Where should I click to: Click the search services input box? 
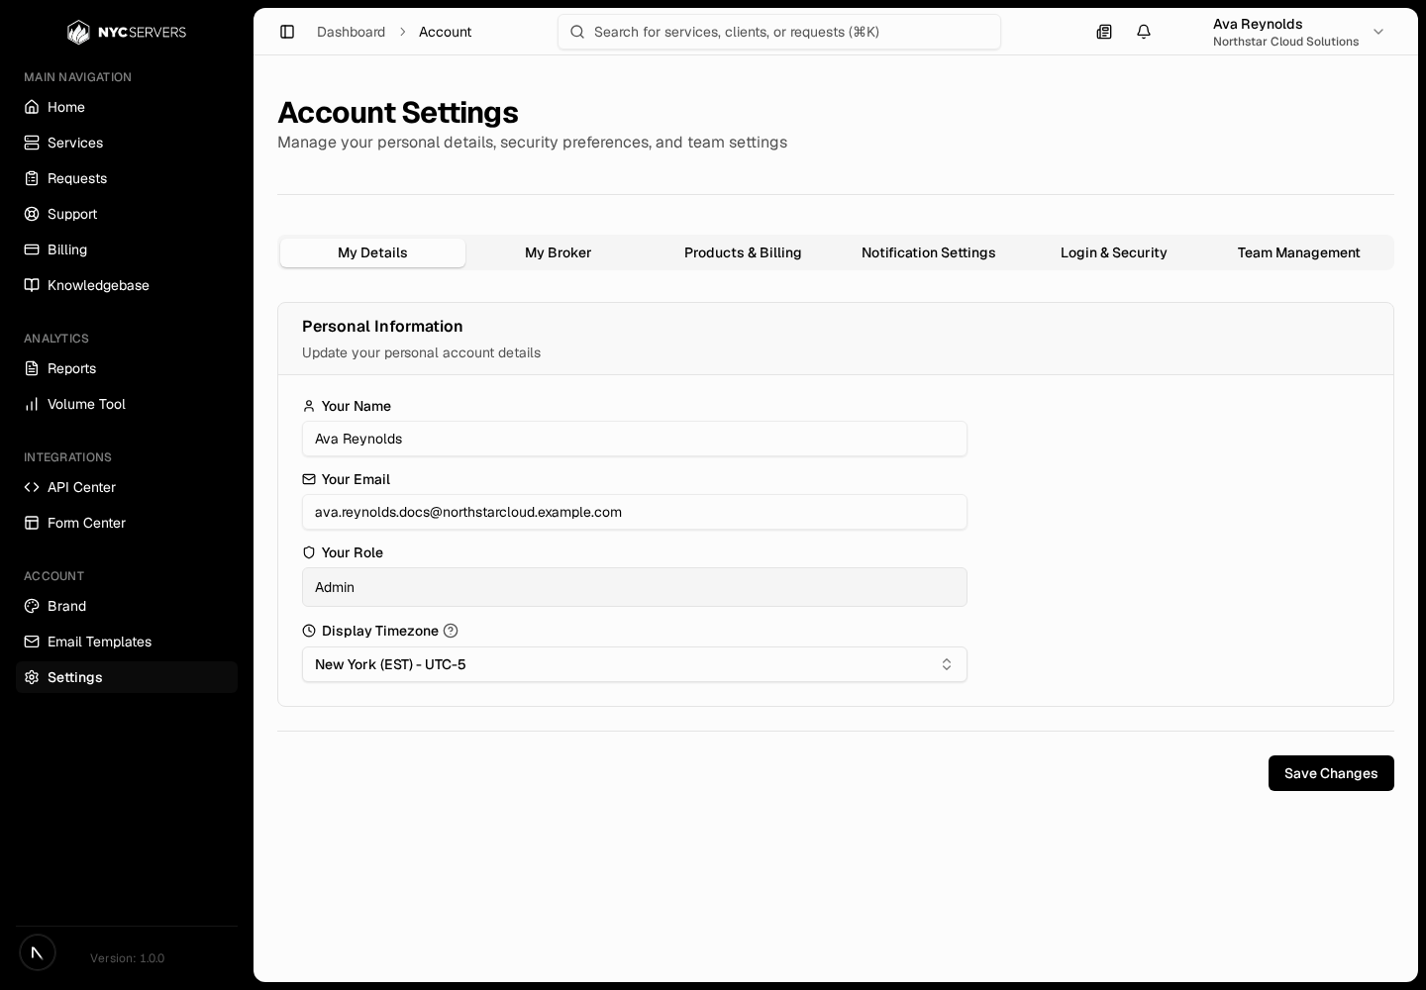(x=779, y=32)
